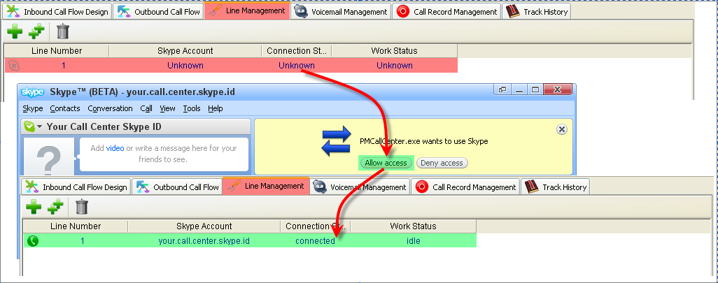Screen dimensions: 718x283
Task: Click your.call.center.skype.id cell in green row
Action: click(204, 240)
